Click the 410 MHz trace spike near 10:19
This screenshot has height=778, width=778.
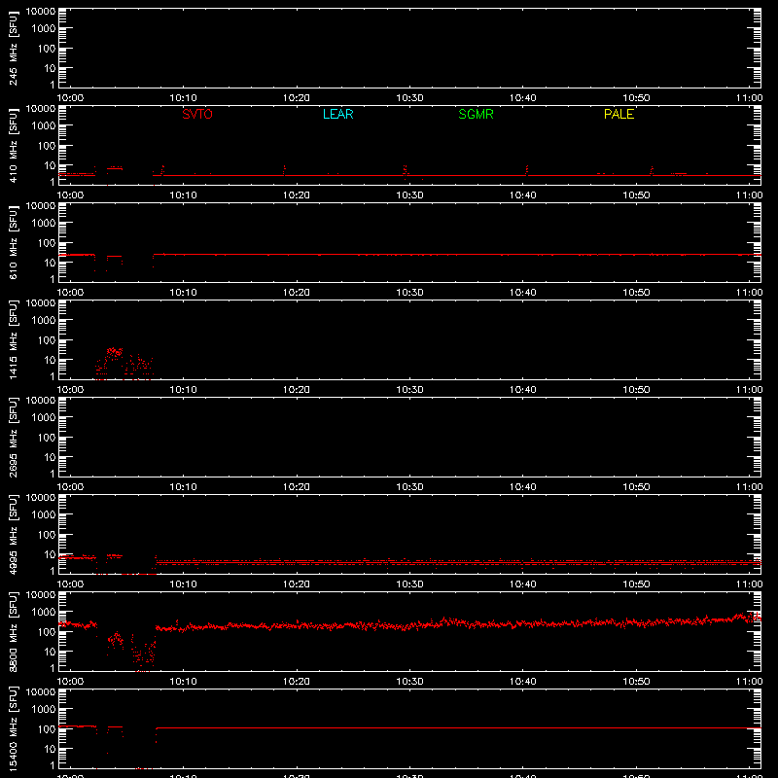(x=284, y=170)
